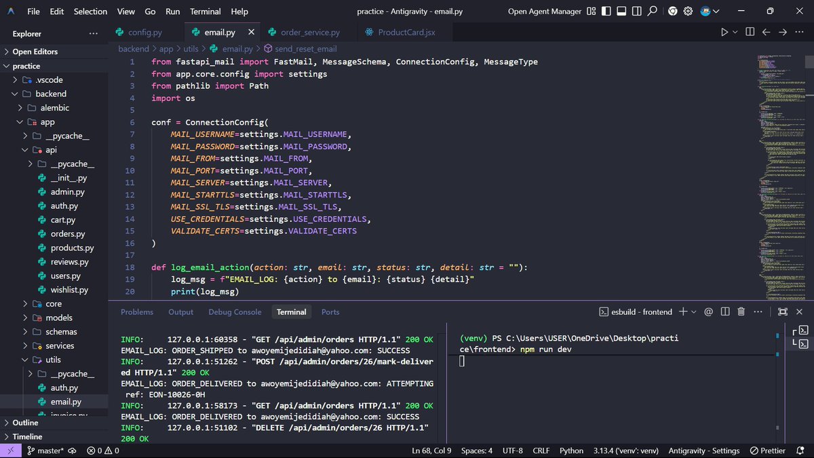
Task: Open wishlist.py in the explorer
Action: click(54, 290)
